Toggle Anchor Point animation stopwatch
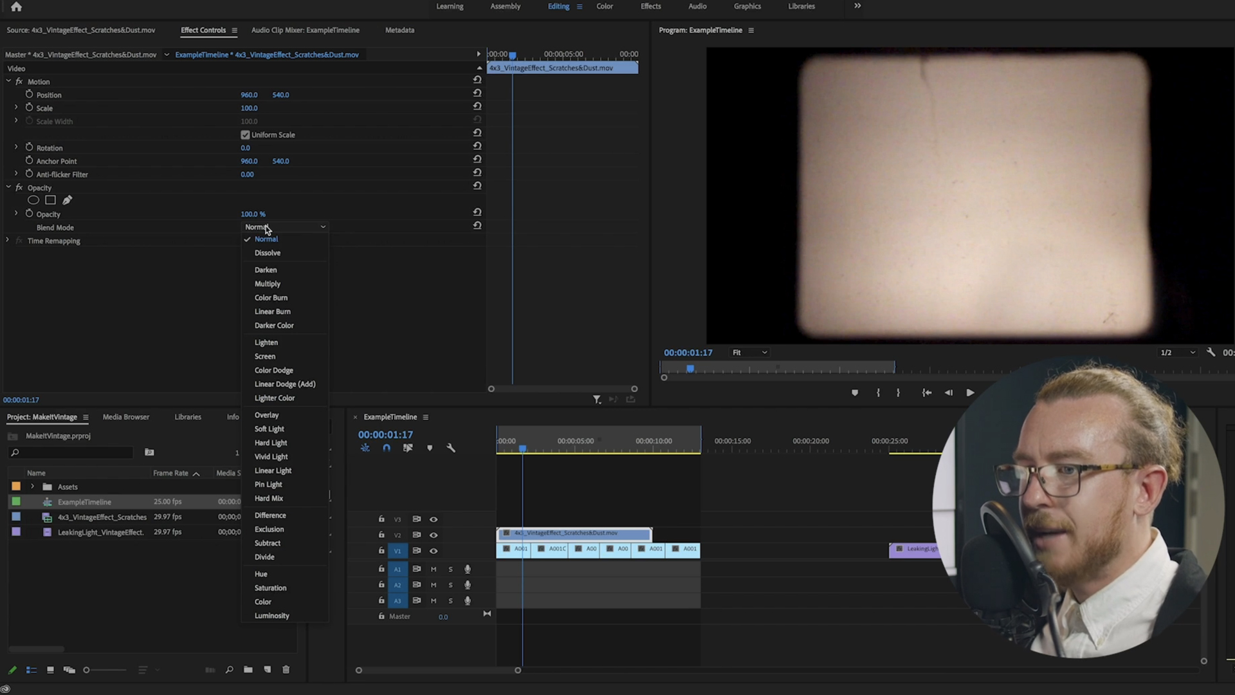The height and width of the screenshot is (695, 1235). click(29, 160)
